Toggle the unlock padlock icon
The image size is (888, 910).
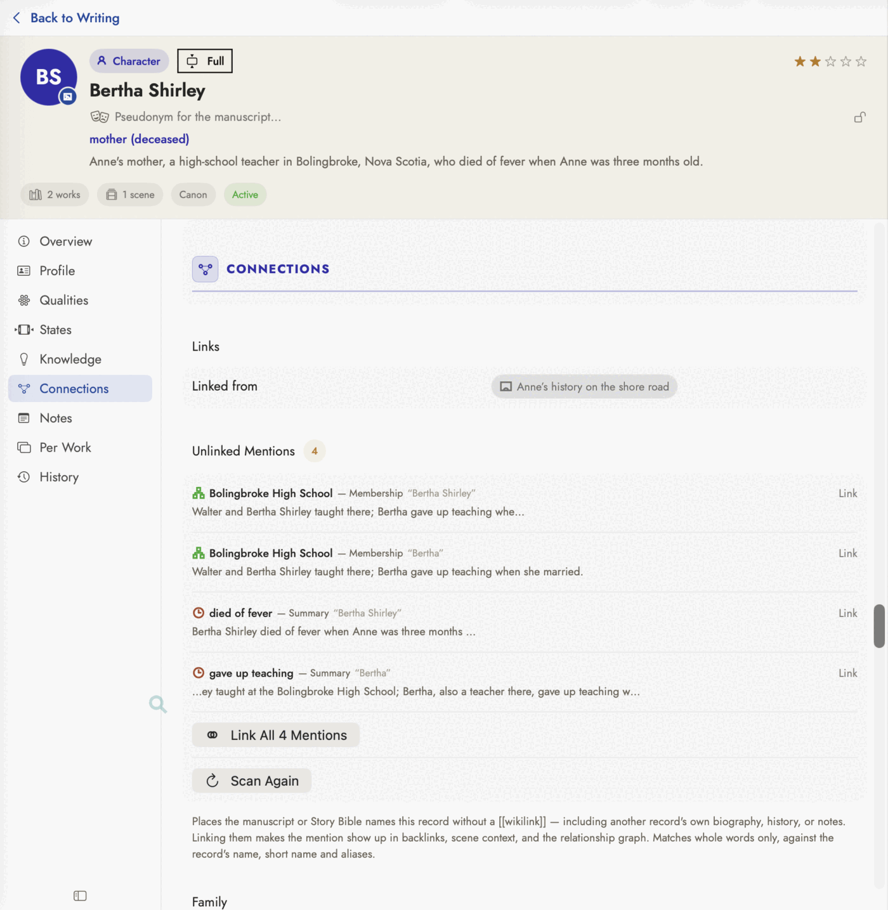click(859, 117)
